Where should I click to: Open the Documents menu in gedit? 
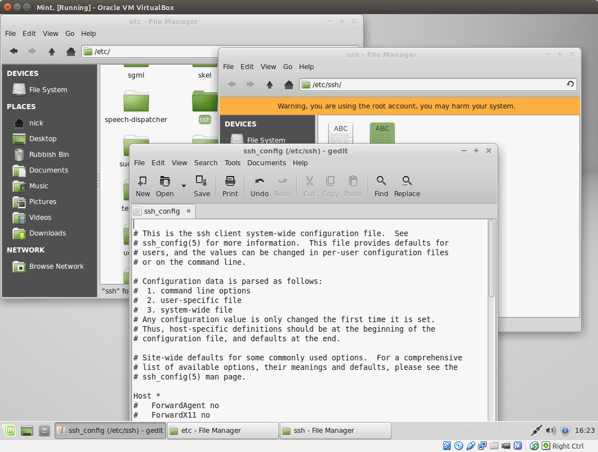[266, 162]
